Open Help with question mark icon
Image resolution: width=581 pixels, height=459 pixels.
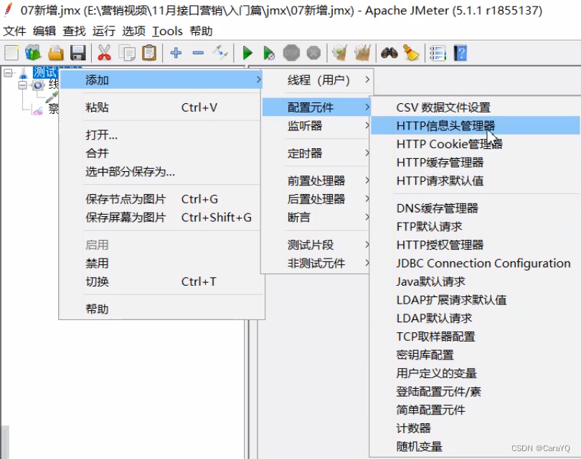tap(460, 53)
